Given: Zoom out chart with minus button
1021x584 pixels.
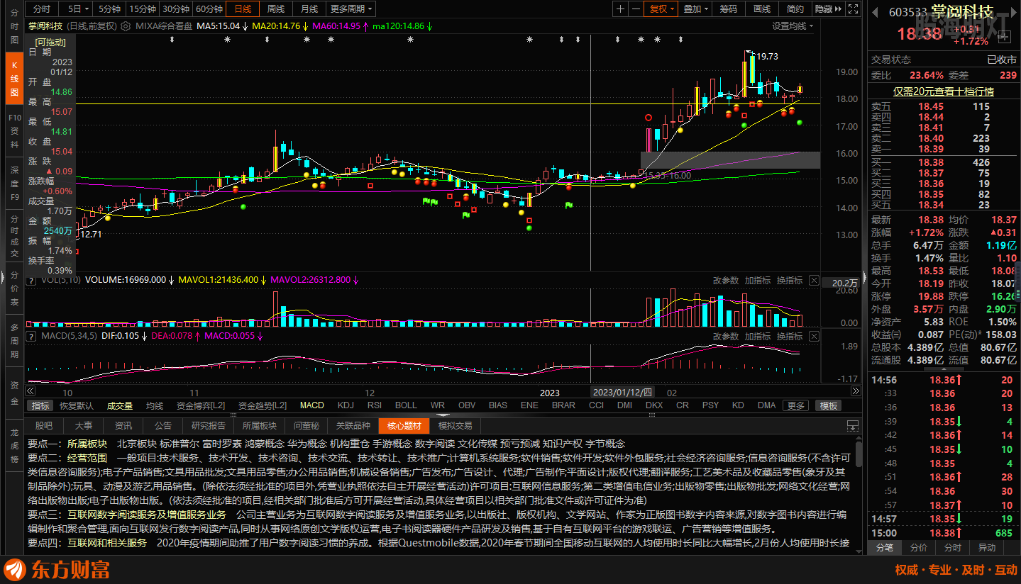Looking at the screenshot, I should [x=636, y=9].
